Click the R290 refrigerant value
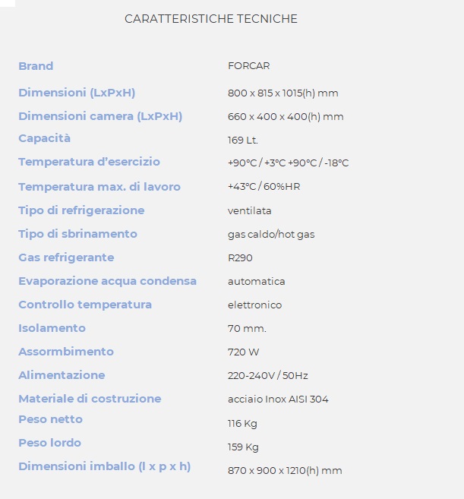Viewport: 464px width, 499px height. 240,257
